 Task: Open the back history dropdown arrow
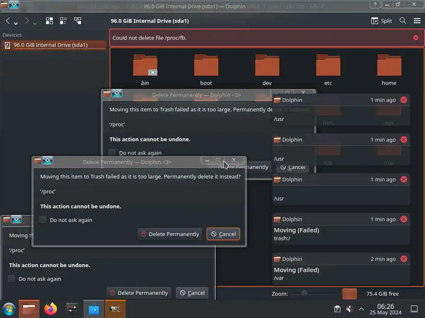tap(16, 24)
